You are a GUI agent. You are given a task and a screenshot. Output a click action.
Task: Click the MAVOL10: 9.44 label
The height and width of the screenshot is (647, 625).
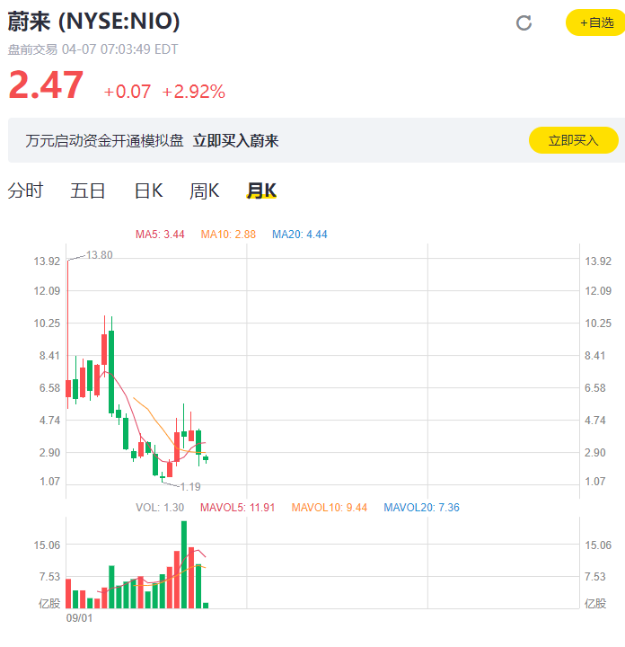point(330,507)
